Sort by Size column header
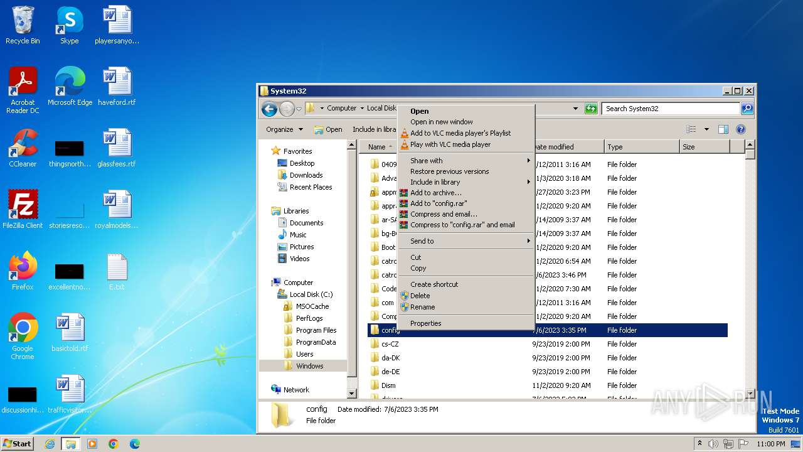Screen dimensions: 803x452 tap(705, 147)
